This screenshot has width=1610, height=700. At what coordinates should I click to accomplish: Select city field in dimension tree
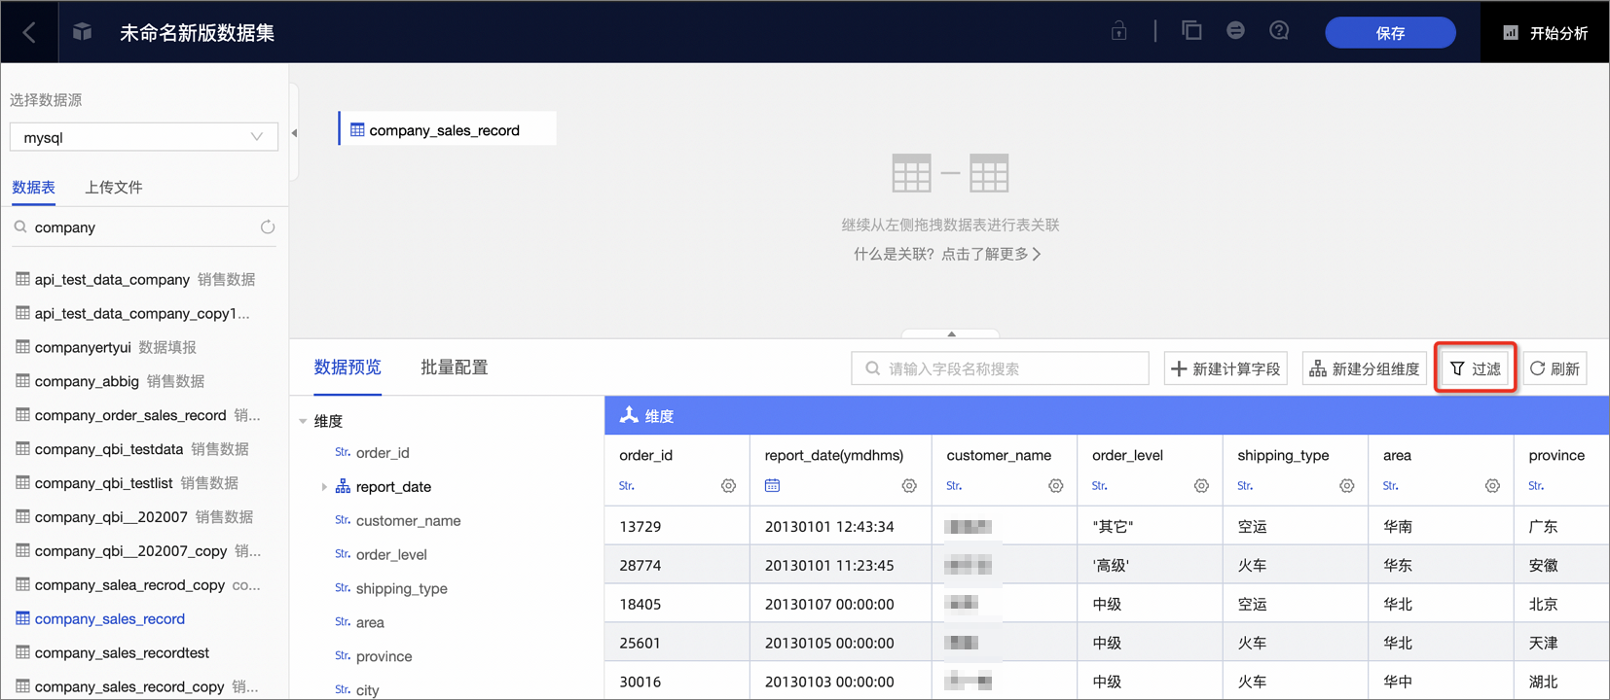click(367, 690)
